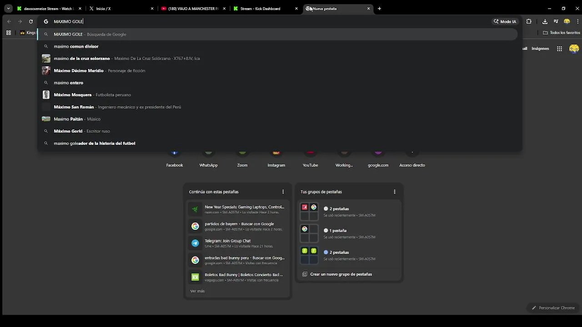Switch to the Inicio / X tab
This screenshot has height=327, width=582.
tap(121, 8)
